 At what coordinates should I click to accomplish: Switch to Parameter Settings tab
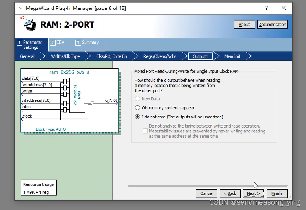coord(31,45)
